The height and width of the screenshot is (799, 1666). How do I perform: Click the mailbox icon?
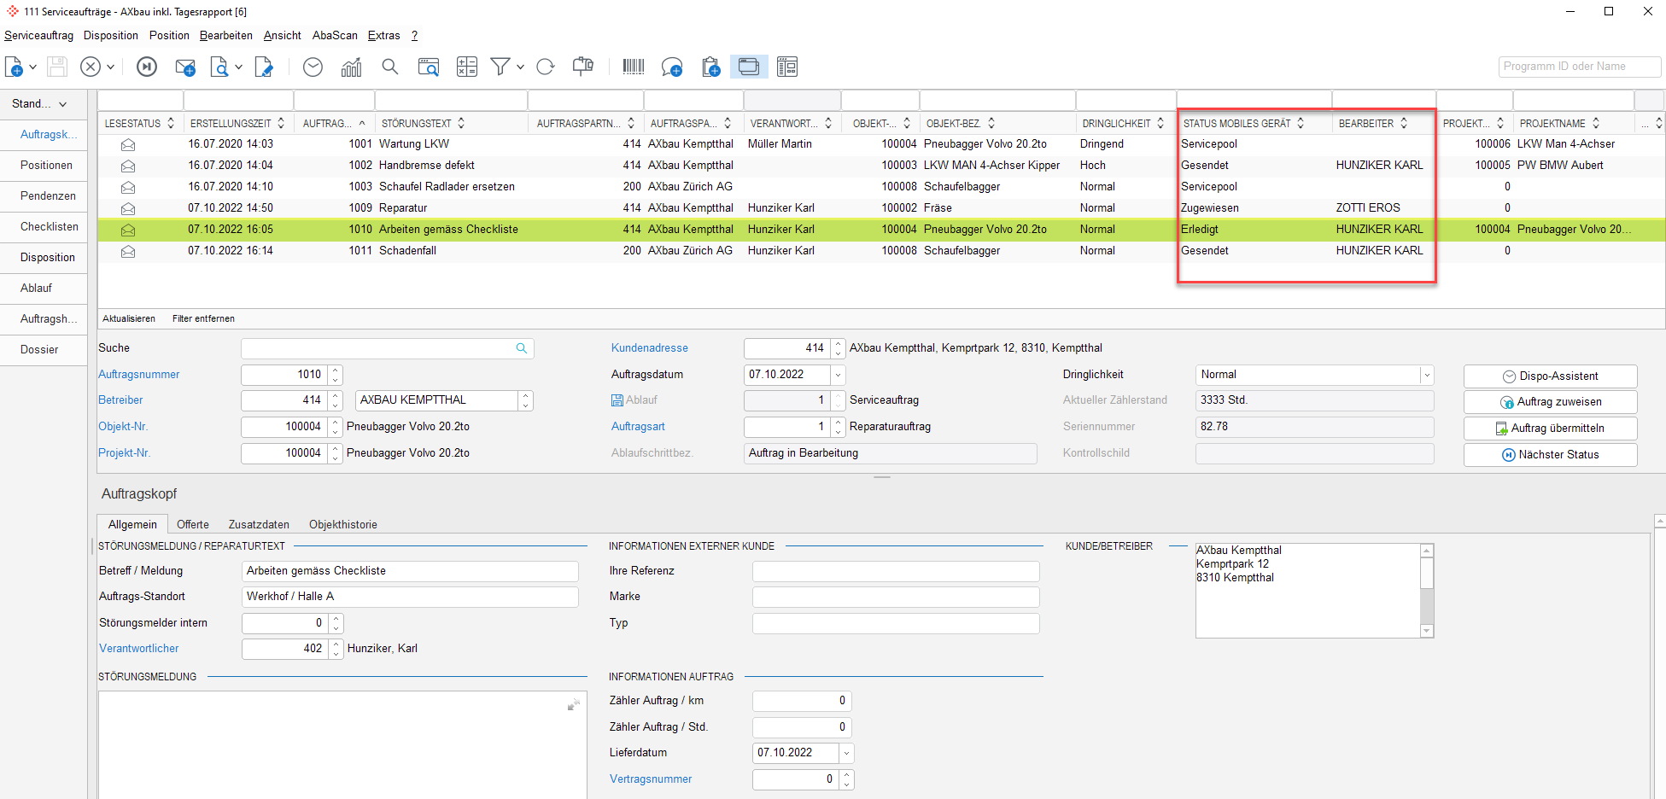[583, 67]
